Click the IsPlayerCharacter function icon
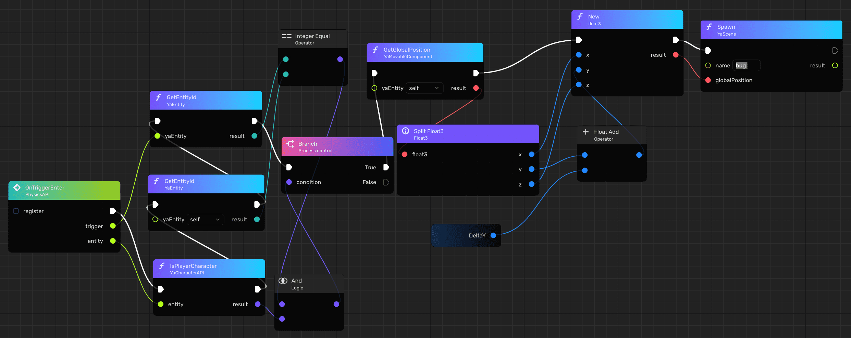The image size is (851, 338). point(162,266)
